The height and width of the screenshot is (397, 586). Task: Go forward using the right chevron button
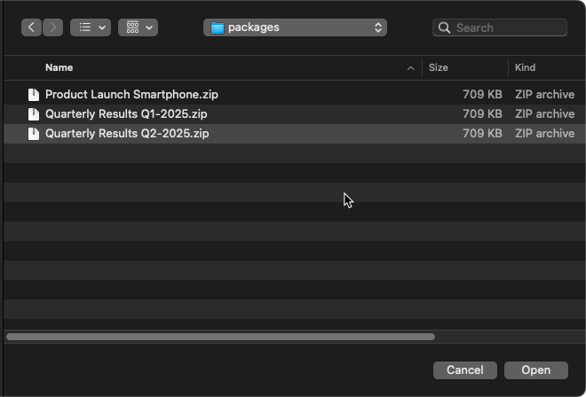point(52,27)
